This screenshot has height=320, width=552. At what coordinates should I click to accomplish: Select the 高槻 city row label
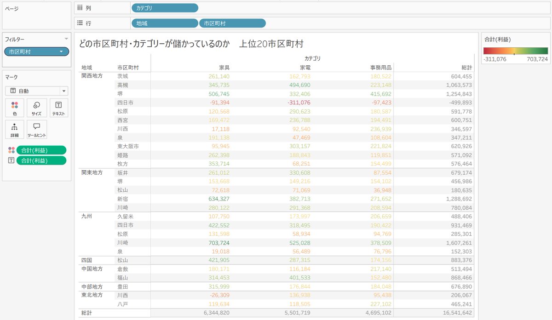(123, 85)
